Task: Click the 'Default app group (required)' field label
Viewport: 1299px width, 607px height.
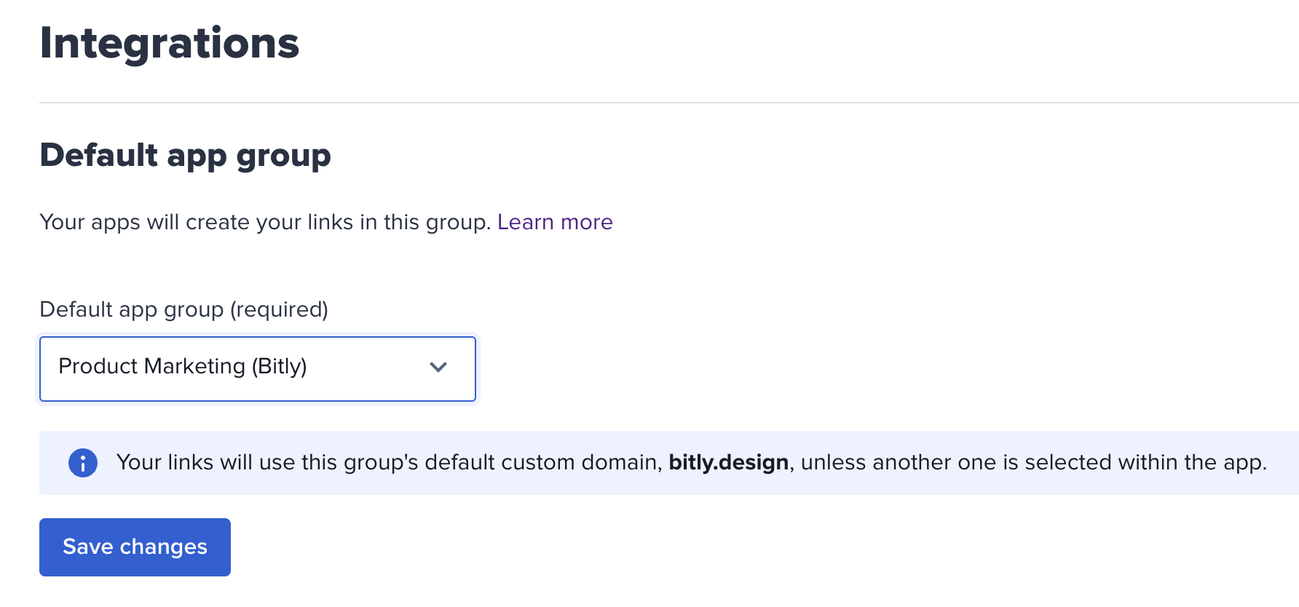Action: [184, 309]
